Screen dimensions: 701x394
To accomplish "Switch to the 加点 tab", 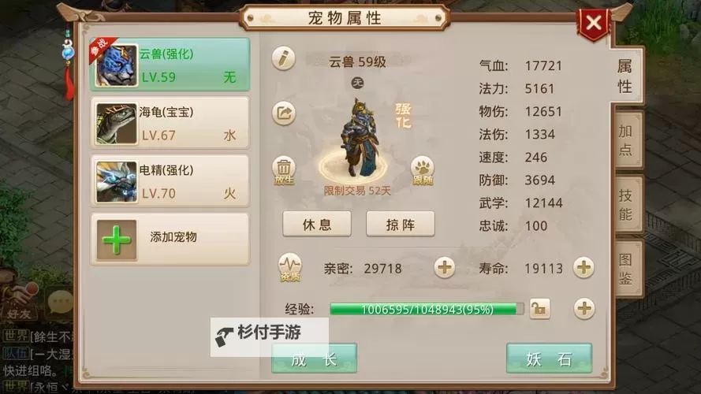I will point(625,139).
